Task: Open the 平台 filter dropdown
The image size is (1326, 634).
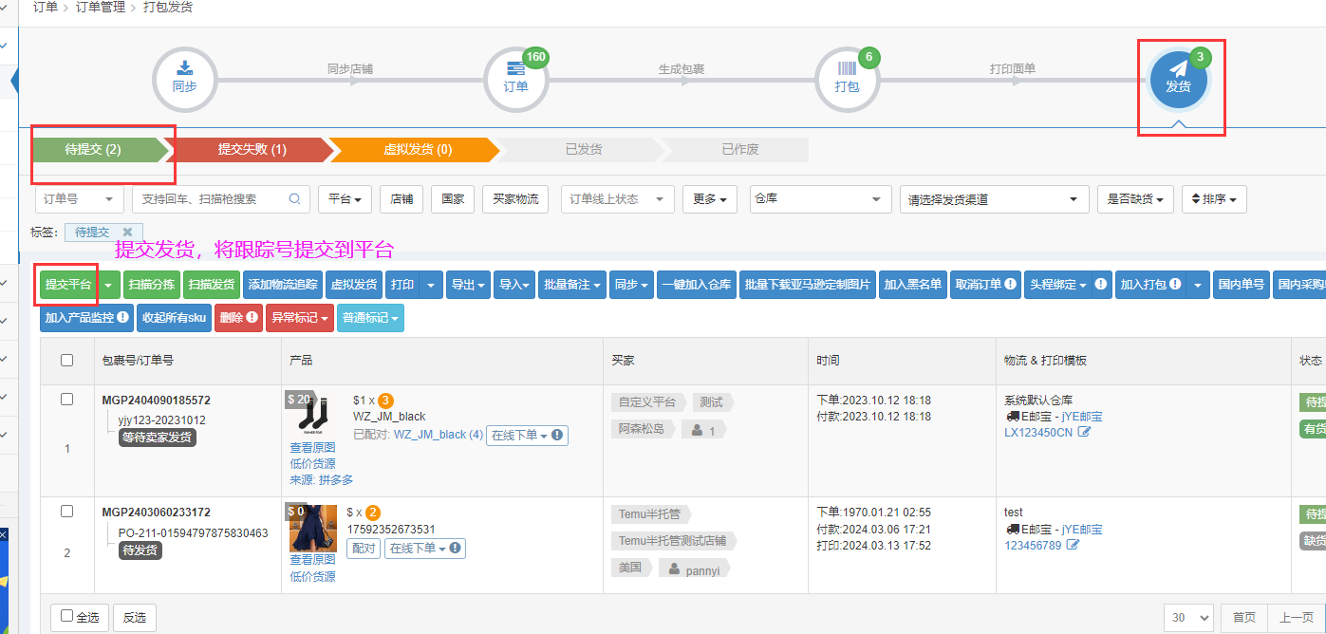Action: (x=345, y=199)
